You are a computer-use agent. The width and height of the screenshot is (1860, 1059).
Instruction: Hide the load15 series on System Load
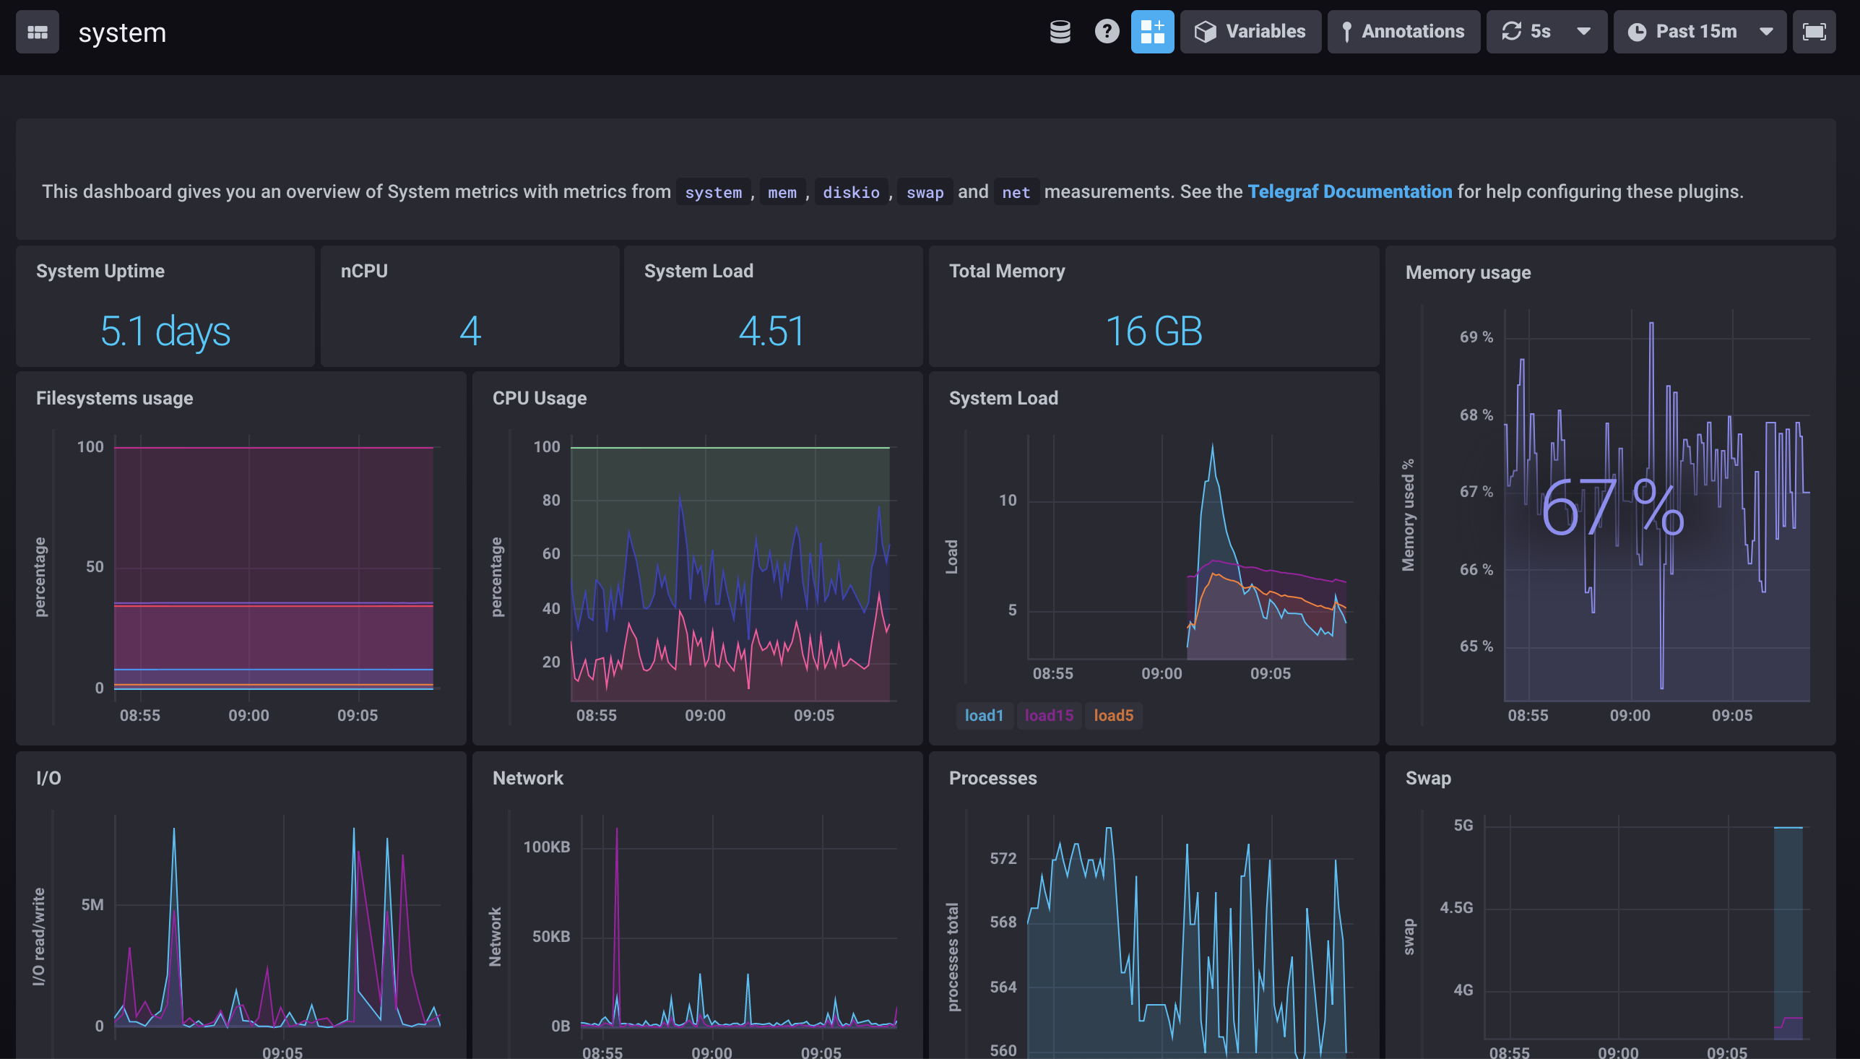click(1047, 714)
